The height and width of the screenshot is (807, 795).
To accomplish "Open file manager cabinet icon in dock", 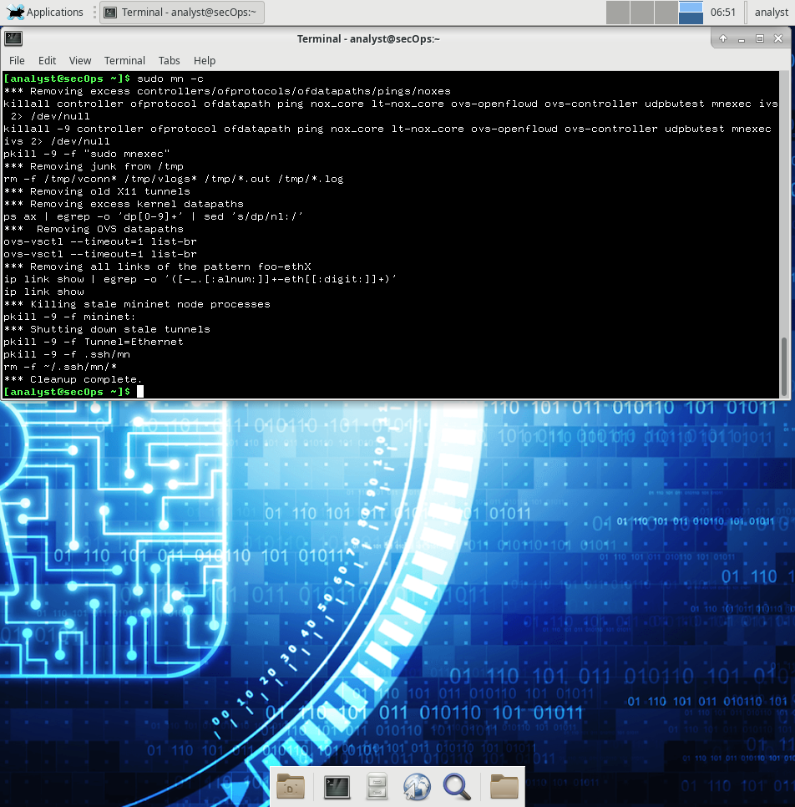I will pos(377,787).
